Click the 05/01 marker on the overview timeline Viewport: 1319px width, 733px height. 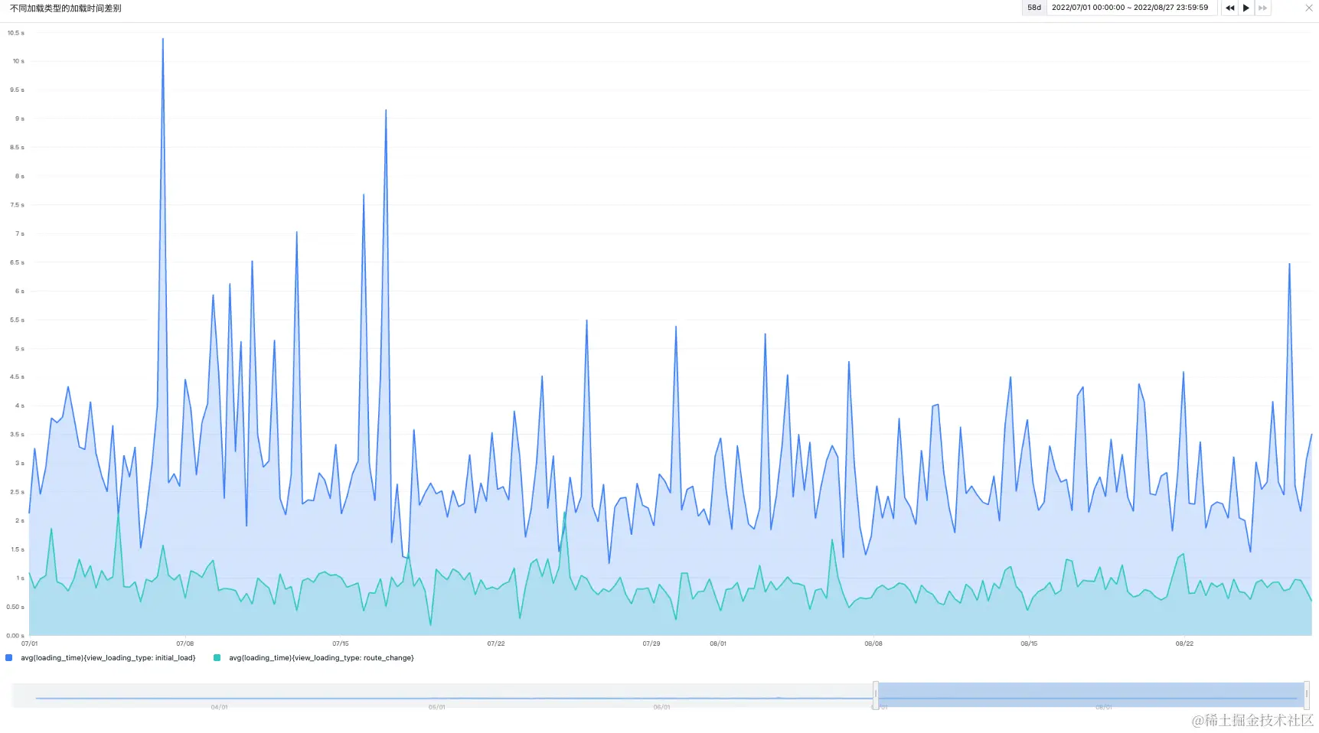pyautogui.click(x=436, y=707)
